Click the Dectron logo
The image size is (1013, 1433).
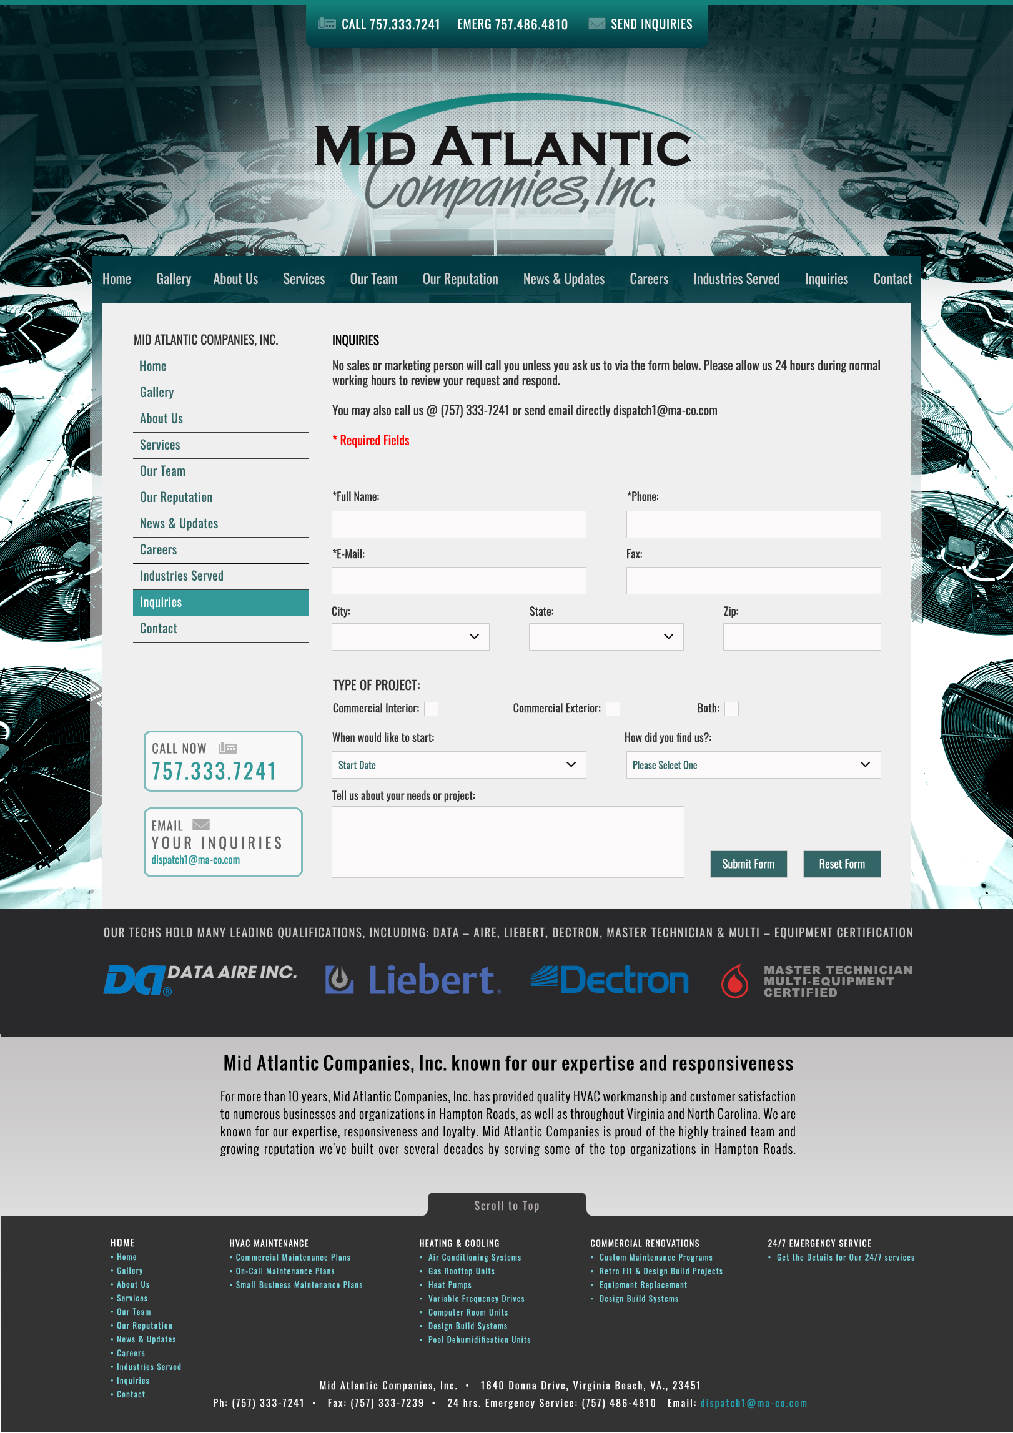pos(610,979)
